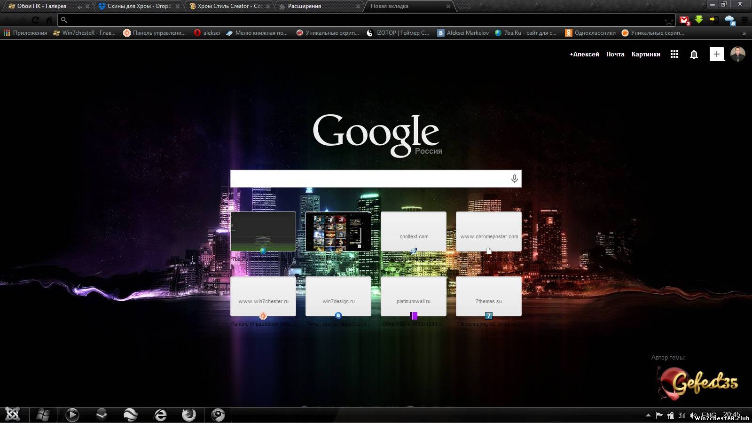Open the www.win7chester.ru thumbnail
Image resolution: width=752 pixels, height=423 pixels.
pyautogui.click(x=263, y=296)
